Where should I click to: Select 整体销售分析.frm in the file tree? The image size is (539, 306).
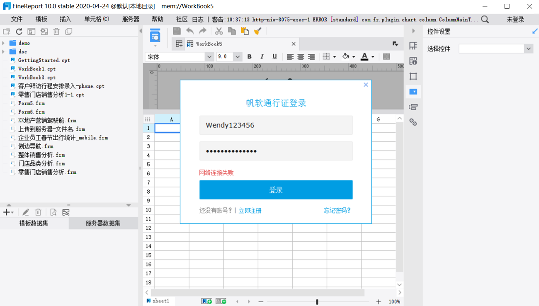pyautogui.click(x=41, y=155)
